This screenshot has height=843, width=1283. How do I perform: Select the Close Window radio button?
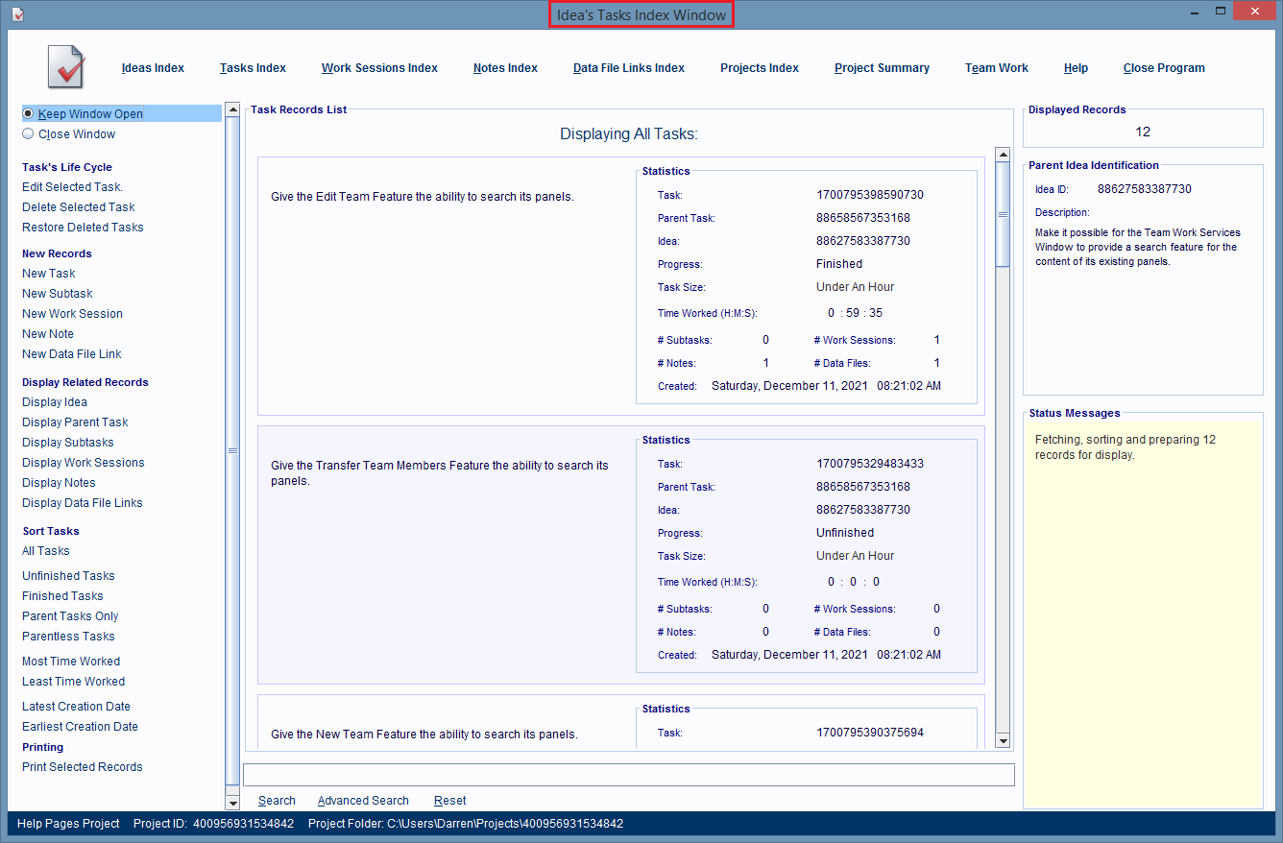(x=28, y=134)
